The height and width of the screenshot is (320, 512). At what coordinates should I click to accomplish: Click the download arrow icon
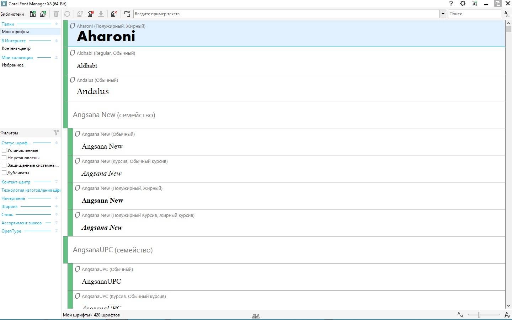(x=101, y=14)
